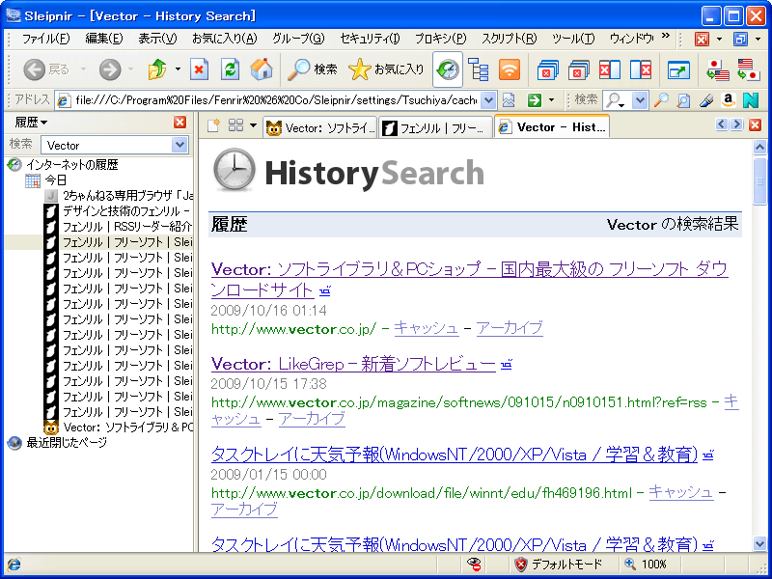
Task: Click the address bar URL field
Action: coord(276,100)
